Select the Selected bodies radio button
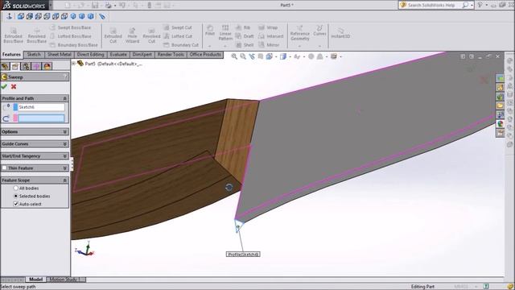 [15, 196]
